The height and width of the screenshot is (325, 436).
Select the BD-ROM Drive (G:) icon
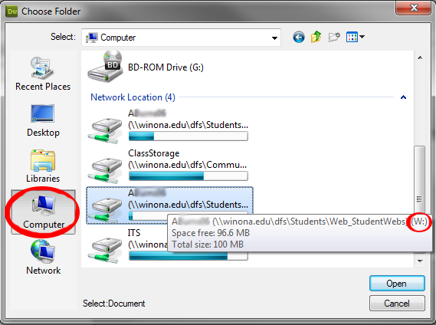105,67
